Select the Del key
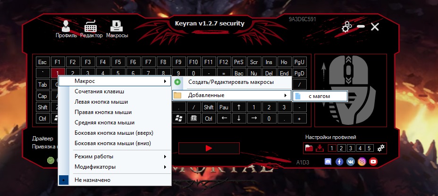 pyautogui.click(x=269, y=73)
